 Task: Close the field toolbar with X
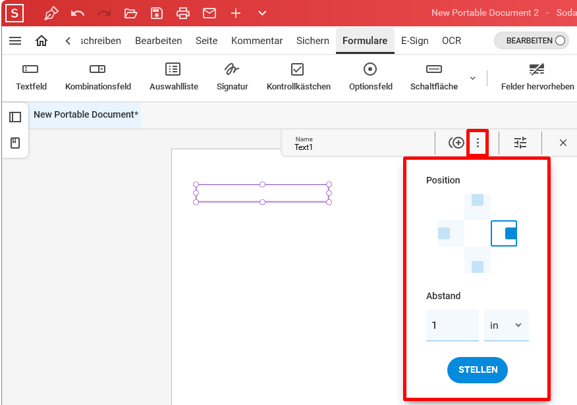(563, 143)
